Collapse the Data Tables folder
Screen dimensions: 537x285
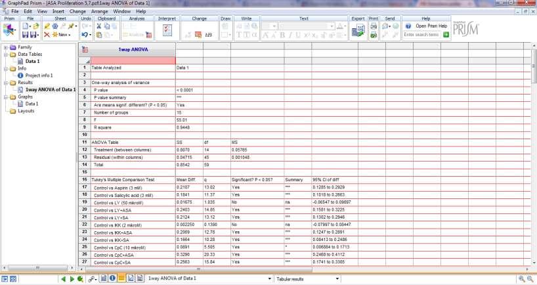[x=6, y=55]
